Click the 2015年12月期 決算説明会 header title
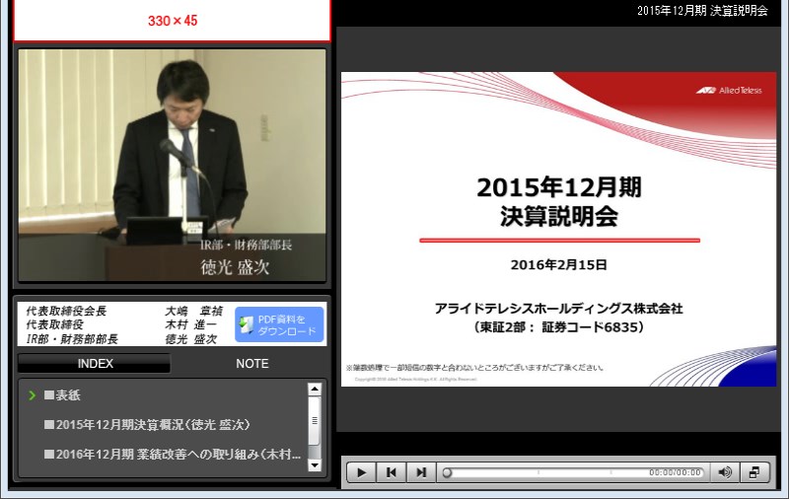The height and width of the screenshot is (499, 789). [702, 11]
